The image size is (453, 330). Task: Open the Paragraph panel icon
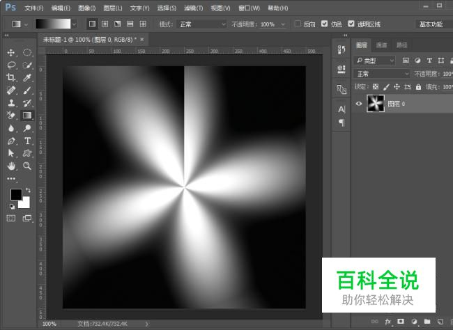[x=341, y=123]
